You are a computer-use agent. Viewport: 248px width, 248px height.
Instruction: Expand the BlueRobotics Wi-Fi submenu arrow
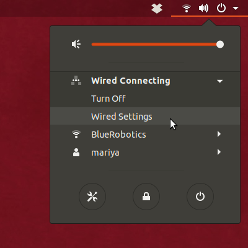pyautogui.click(x=219, y=134)
